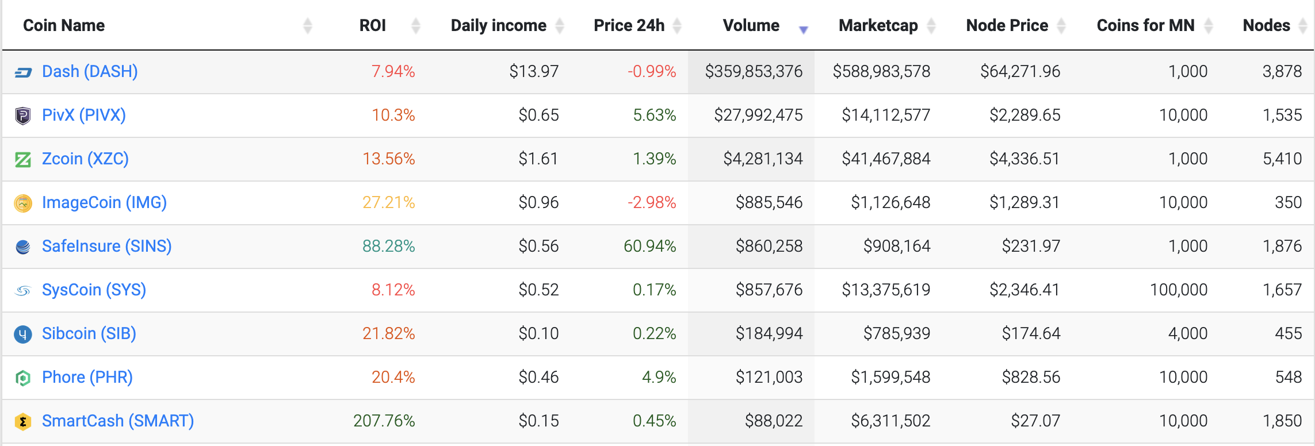Viewport: 1315px width, 446px height.
Task: Click the Zcoin green Z logo
Action: (x=23, y=159)
